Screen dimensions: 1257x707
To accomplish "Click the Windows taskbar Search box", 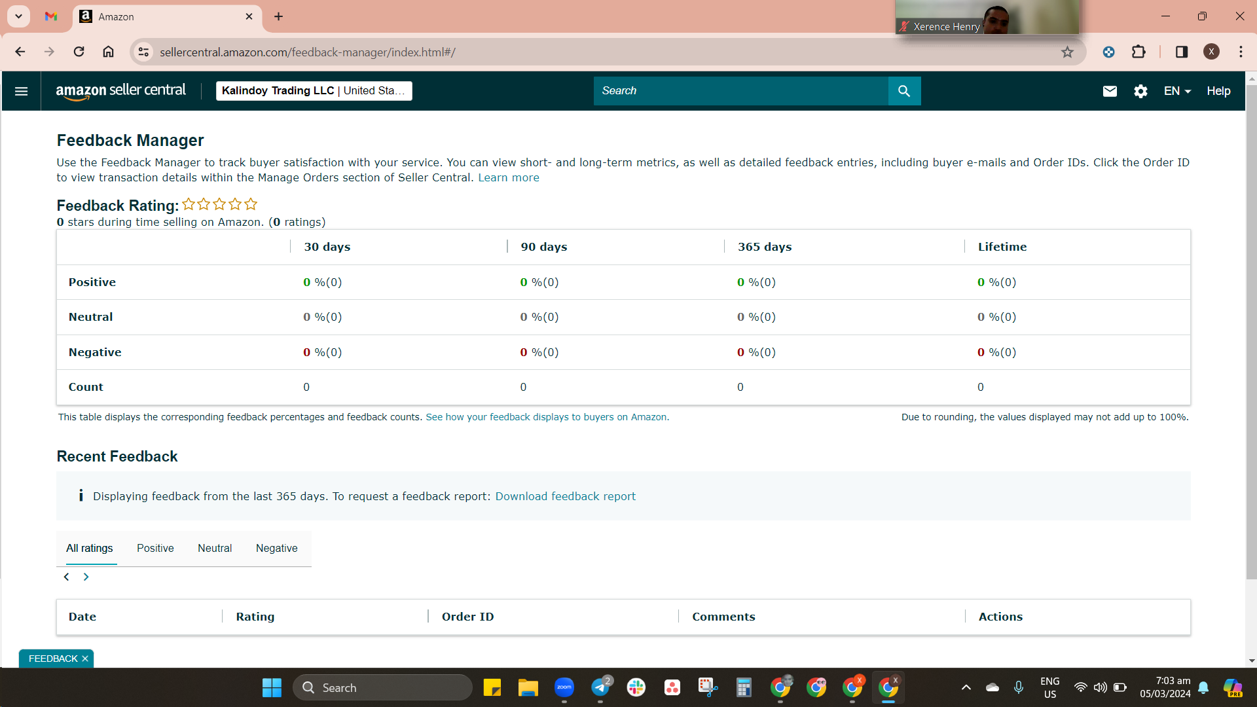I will point(383,688).
